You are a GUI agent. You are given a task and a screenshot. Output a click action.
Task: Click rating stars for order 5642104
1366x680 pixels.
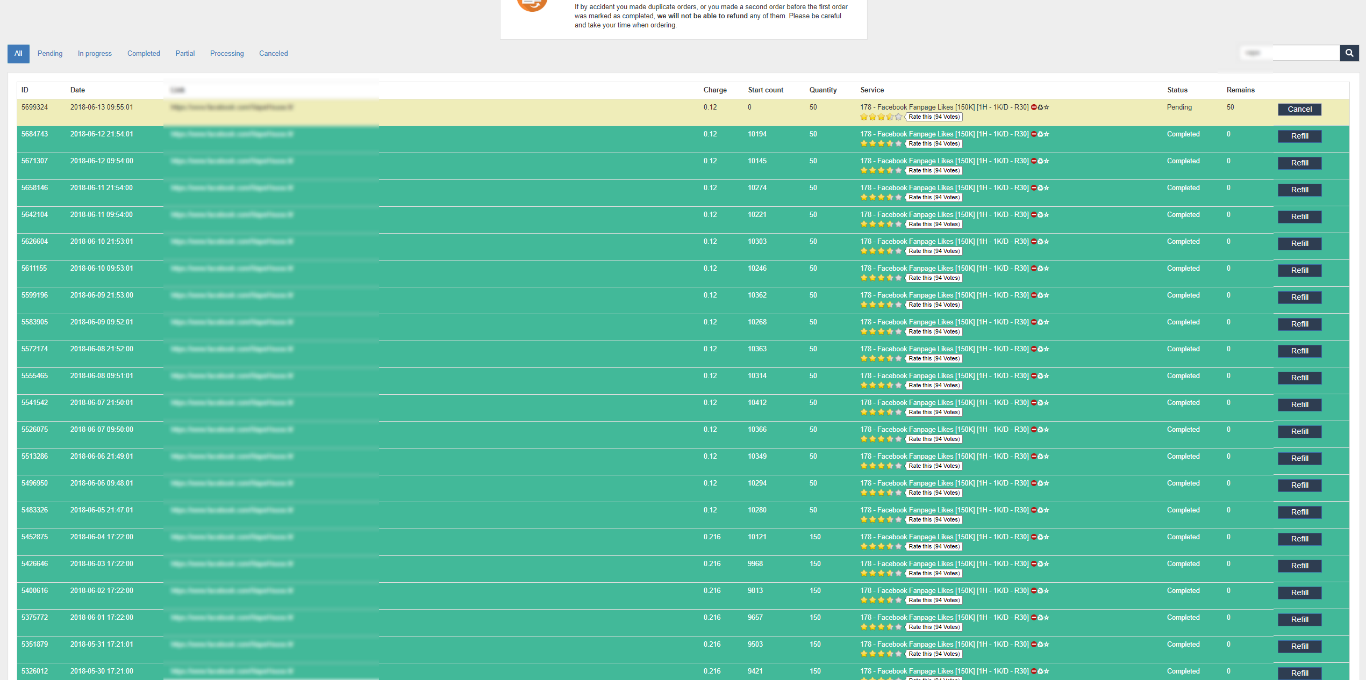click(x=881, y=224)
